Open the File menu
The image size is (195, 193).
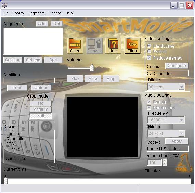(x=5, y=13)
